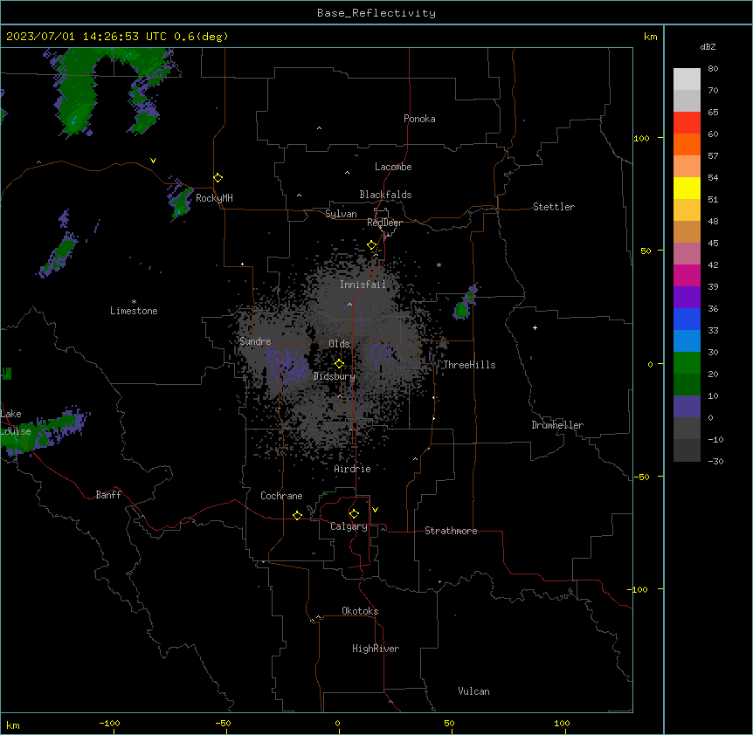This screenshot has height=735, width=753.
Task: Click the Blackfalds label
Action: [385, 195]
